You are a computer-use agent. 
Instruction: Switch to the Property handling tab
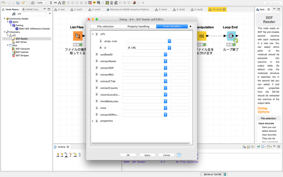point(138,26)
